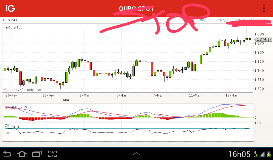
Task: Open recent apps icon
Action: pyautogui.click(x=37, y=154)
